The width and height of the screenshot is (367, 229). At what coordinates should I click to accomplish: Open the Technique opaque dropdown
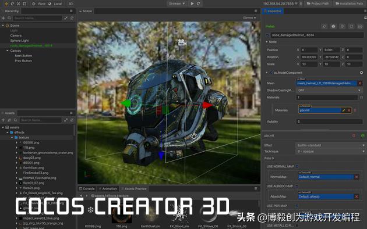pyautogui.click(x=330, y=151)
